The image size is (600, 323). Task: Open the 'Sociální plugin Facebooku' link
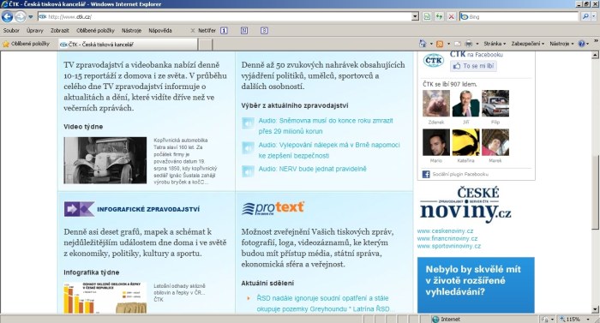point(460,174)
